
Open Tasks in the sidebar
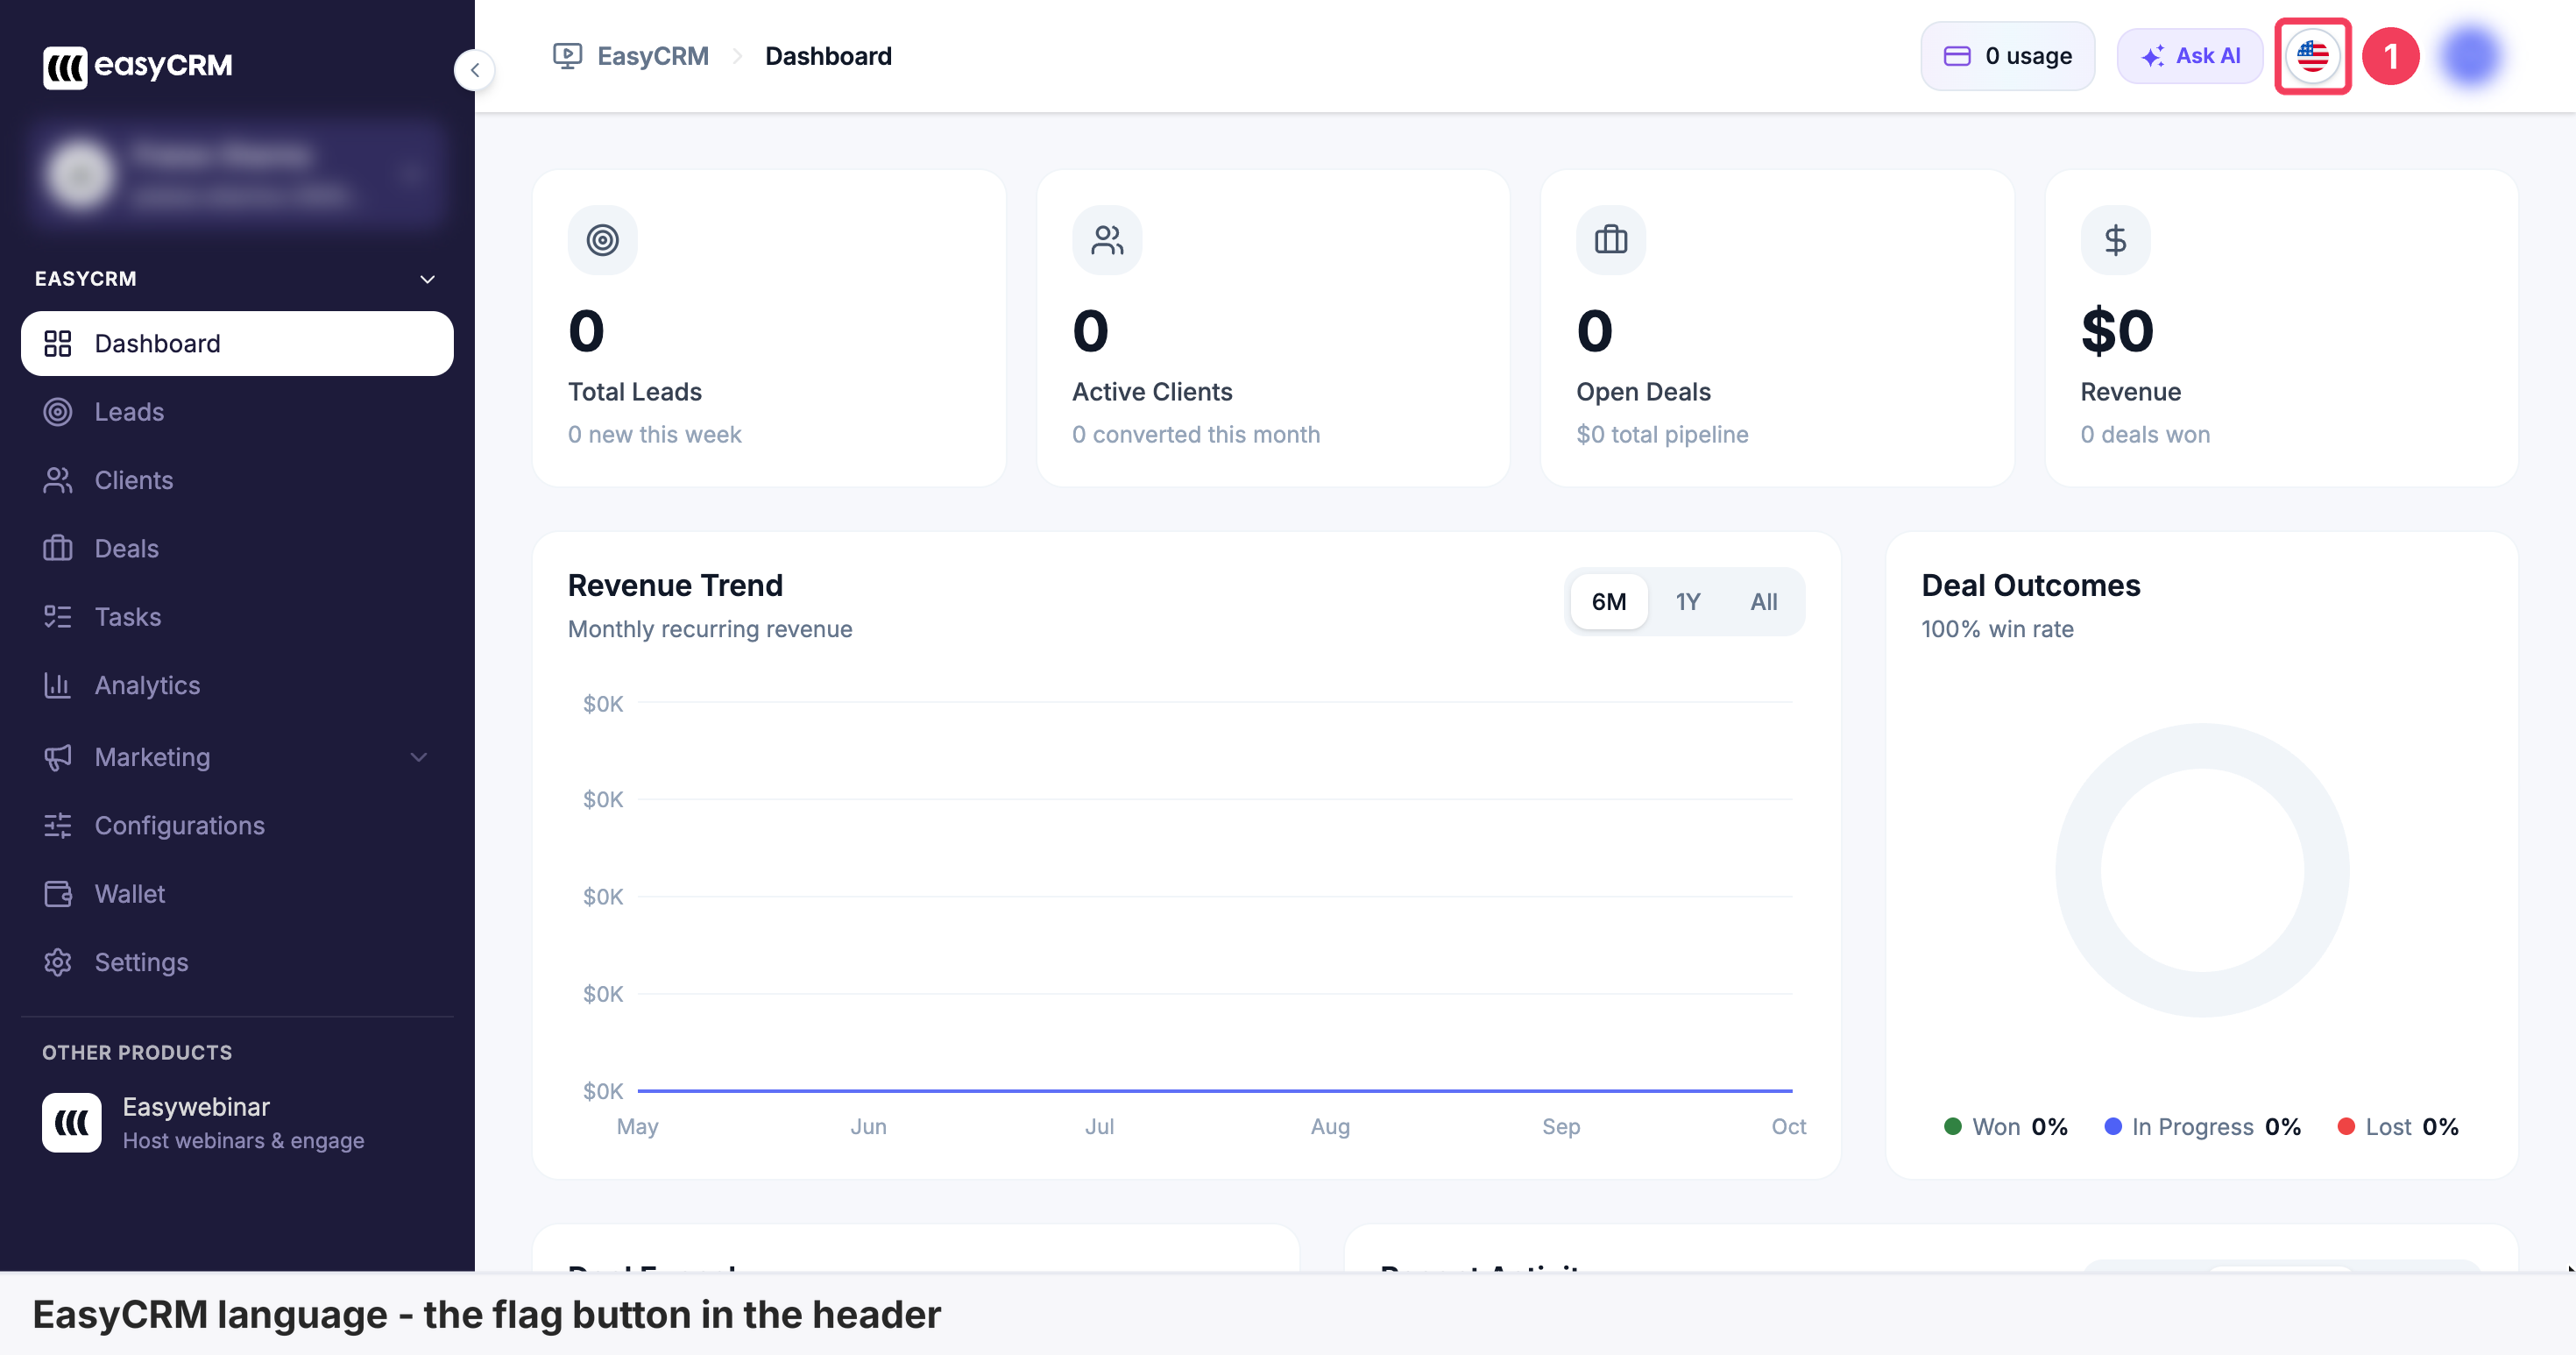(237, 617)
